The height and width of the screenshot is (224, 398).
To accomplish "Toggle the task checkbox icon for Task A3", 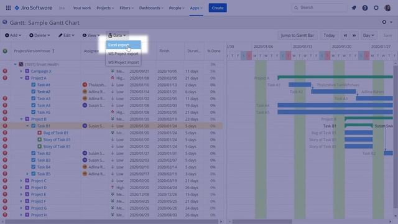I will (33, 98).
